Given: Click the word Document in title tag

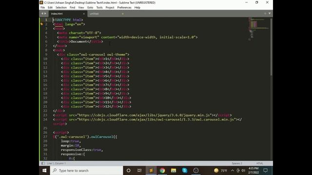Looking at the screenshot, I should tap(79, 41).
